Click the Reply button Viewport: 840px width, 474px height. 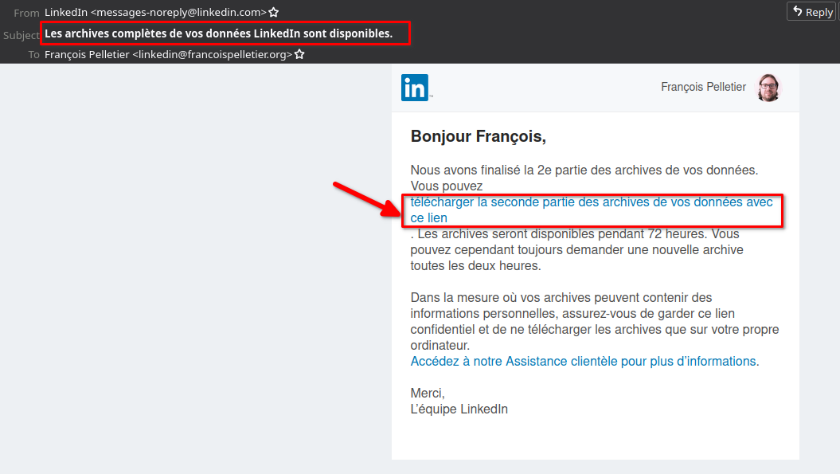pos(812,11)
